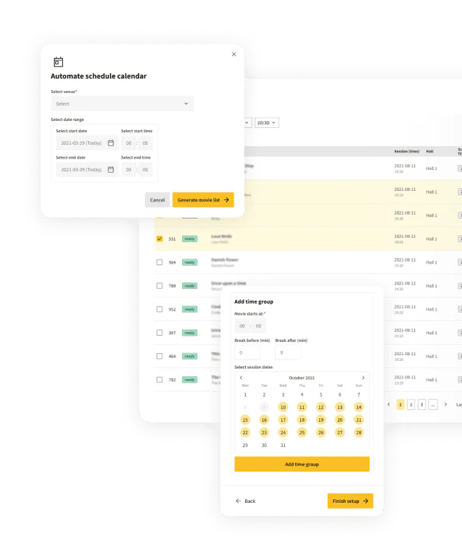Click the end time hours field
Image resolution: width=462 pixels, height=556 pixels.
[x=129, y=169]
